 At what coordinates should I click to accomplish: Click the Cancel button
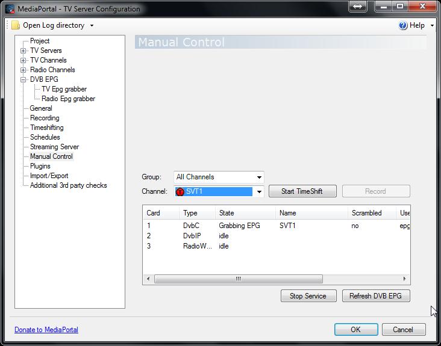403,329
